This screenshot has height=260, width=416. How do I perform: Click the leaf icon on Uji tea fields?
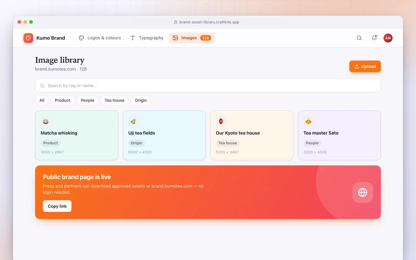click(x=134, y=122)
